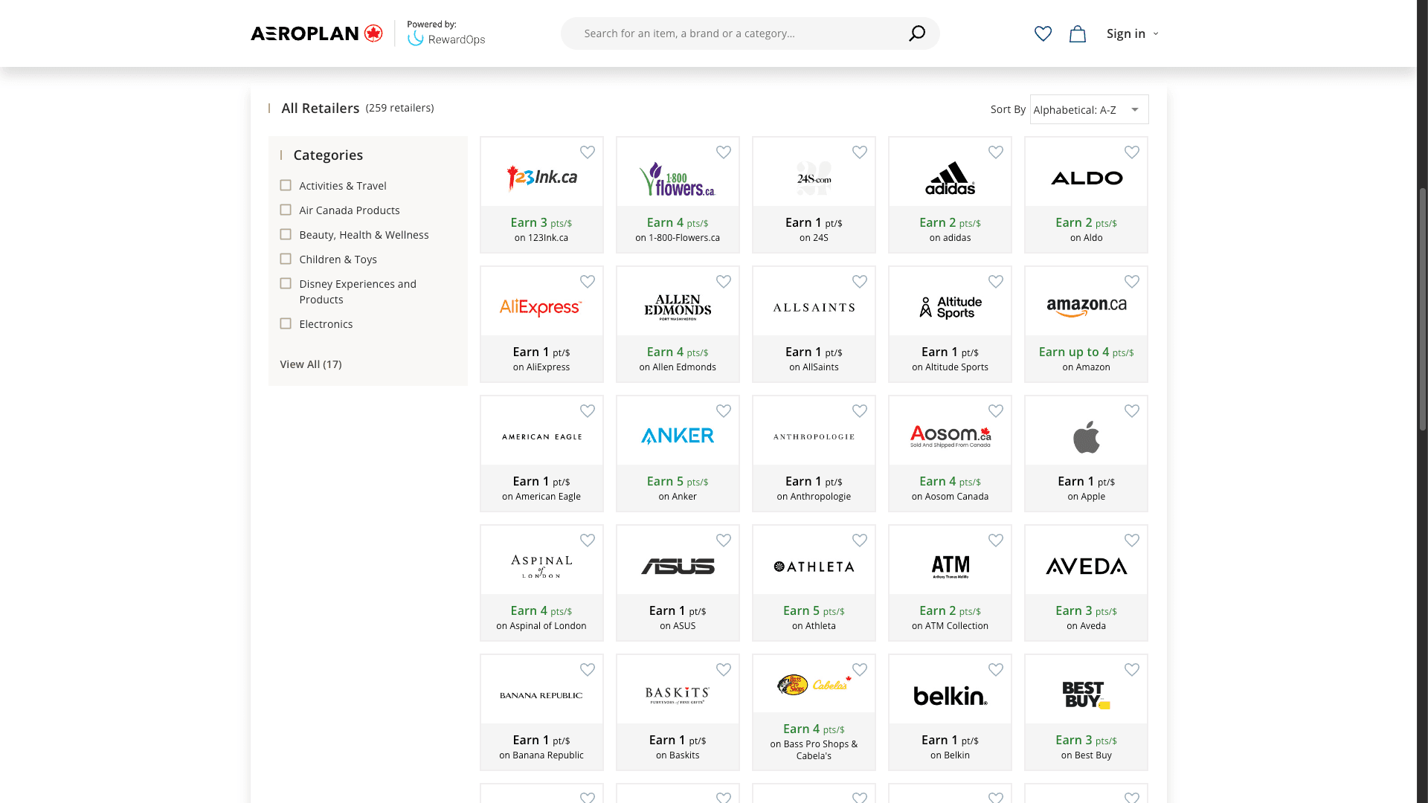Open the Sort By Alphabetical dropdown

1089,109
